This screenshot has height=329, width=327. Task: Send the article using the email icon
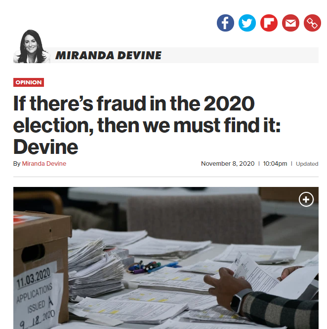[290, 23]
